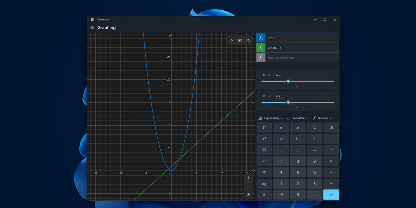
Task: Click the x squared key
Action: 264,139
